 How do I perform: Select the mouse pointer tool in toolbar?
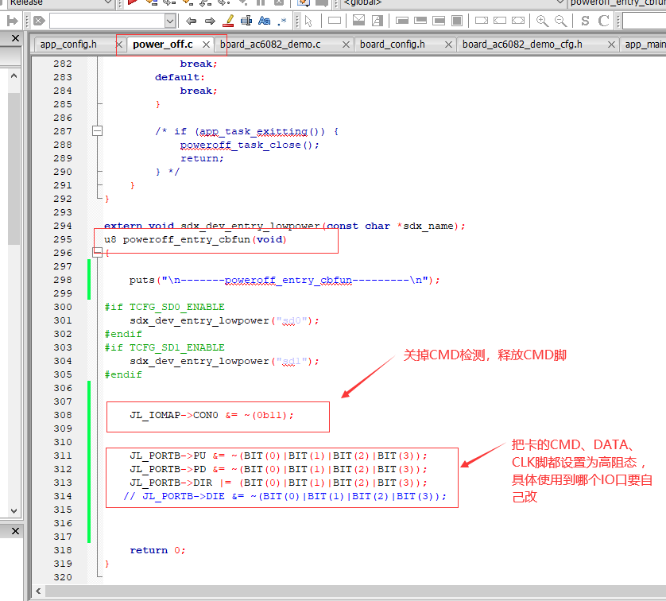tap(308, 21)
